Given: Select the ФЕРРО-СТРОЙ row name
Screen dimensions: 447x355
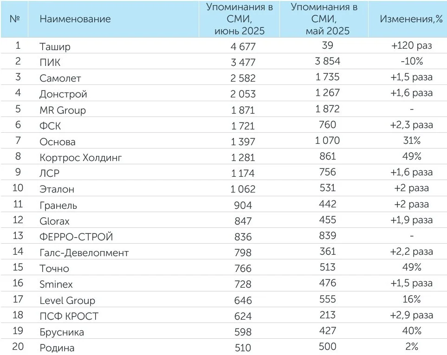Looking at the screenshot, I should pyautogui.click(x=76, y=237).
